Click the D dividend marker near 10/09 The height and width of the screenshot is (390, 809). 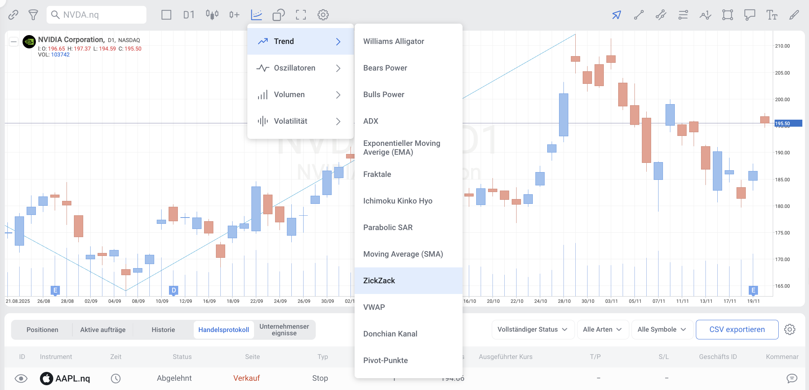(x=174, y=290)
